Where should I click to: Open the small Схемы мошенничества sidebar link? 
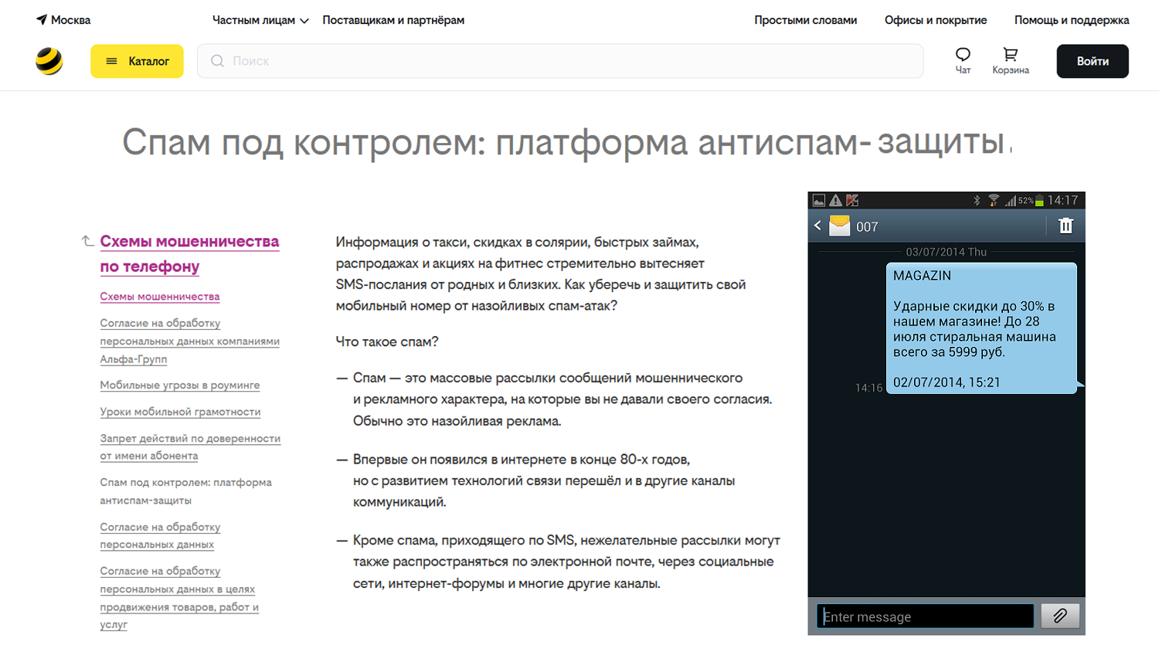point(160,297)
